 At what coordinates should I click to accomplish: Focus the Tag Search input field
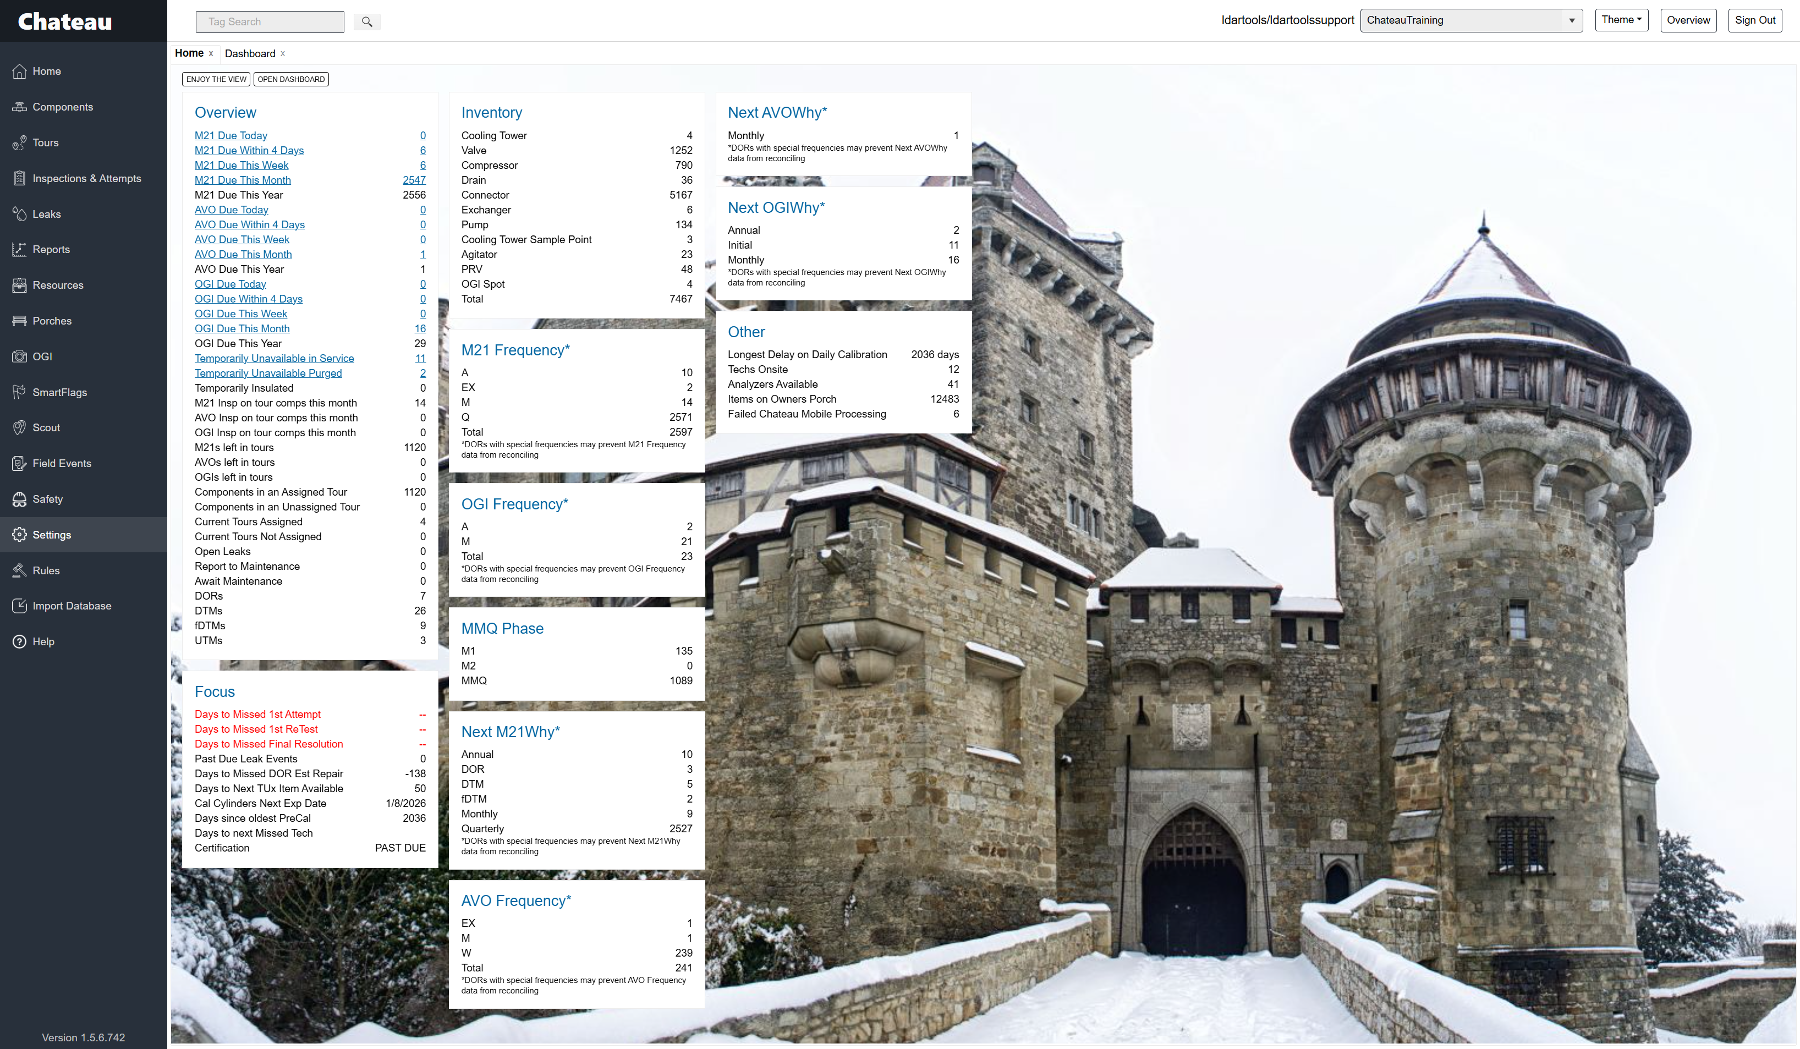point(270,21)
